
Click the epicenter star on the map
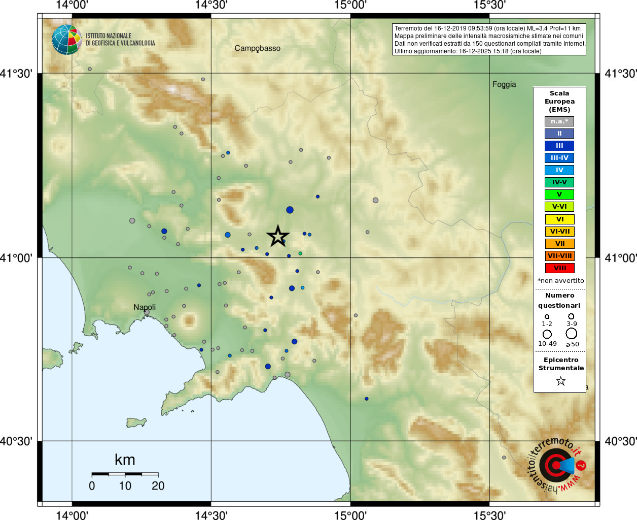pyautogui.click(x=278, y=236)
